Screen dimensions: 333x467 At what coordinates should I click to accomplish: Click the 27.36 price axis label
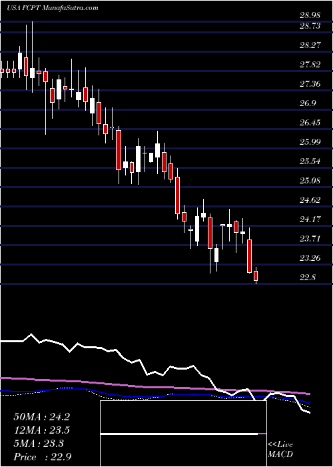tap(310, 84)
